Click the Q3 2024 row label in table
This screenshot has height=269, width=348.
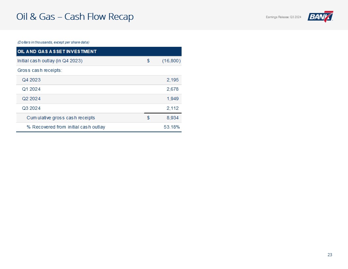click(31, 108)
